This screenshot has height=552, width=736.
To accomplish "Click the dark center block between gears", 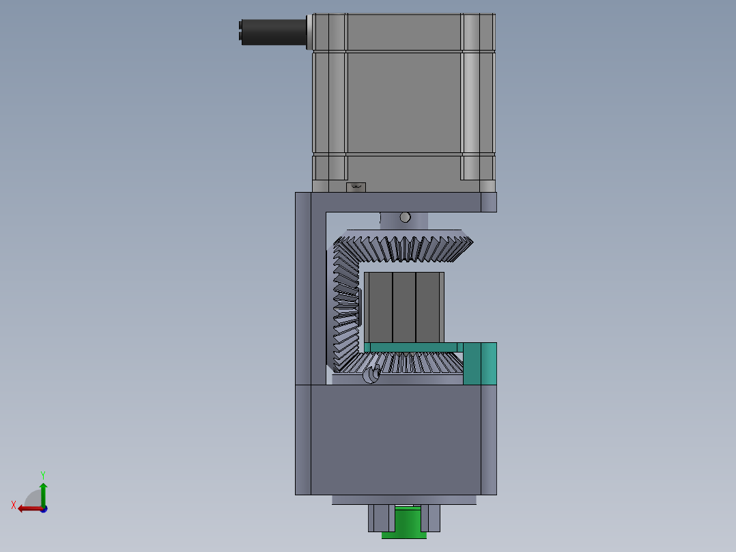I will pyautogui.click(x=404, y=307).
